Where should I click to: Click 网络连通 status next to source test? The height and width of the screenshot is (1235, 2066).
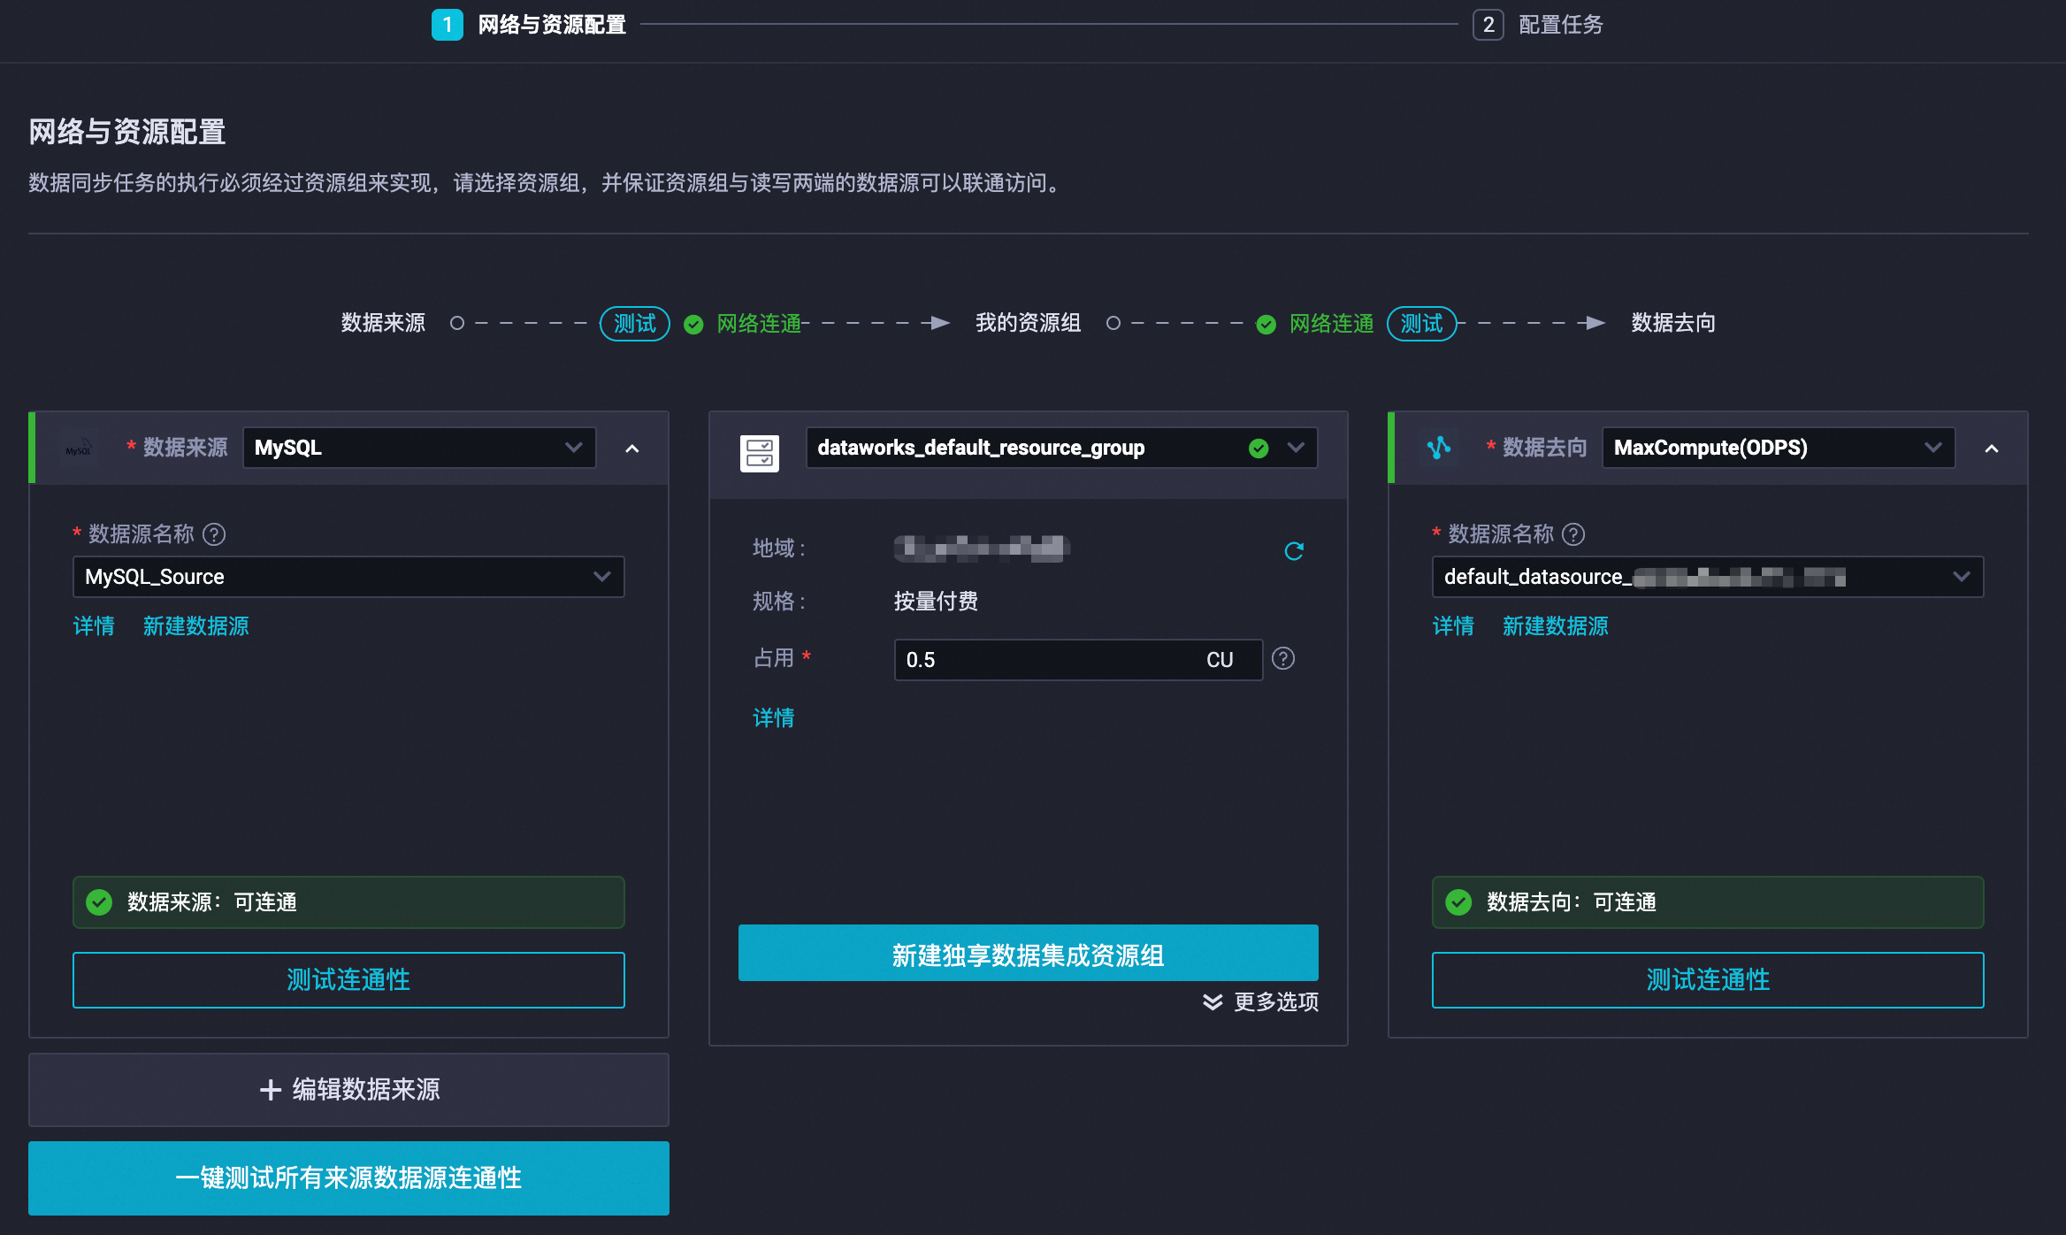coord(759,324)
